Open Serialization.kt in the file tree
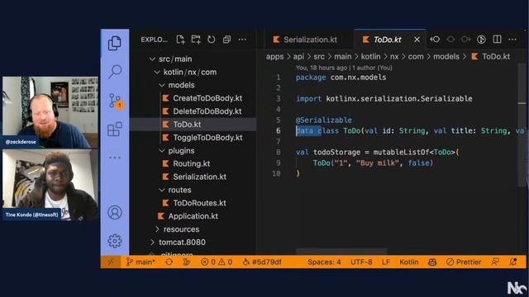This screenshot has width=529, height=297. coord(199,177)
